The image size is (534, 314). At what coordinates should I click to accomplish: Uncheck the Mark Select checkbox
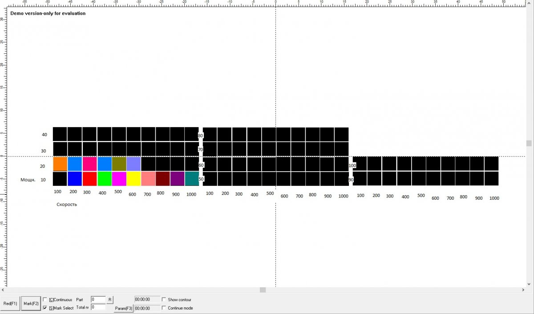(45, 308)
